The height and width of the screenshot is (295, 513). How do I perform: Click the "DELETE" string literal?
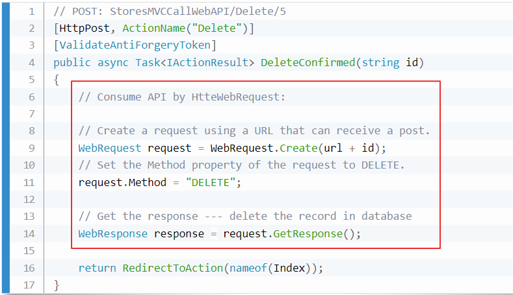coord(210,182)
